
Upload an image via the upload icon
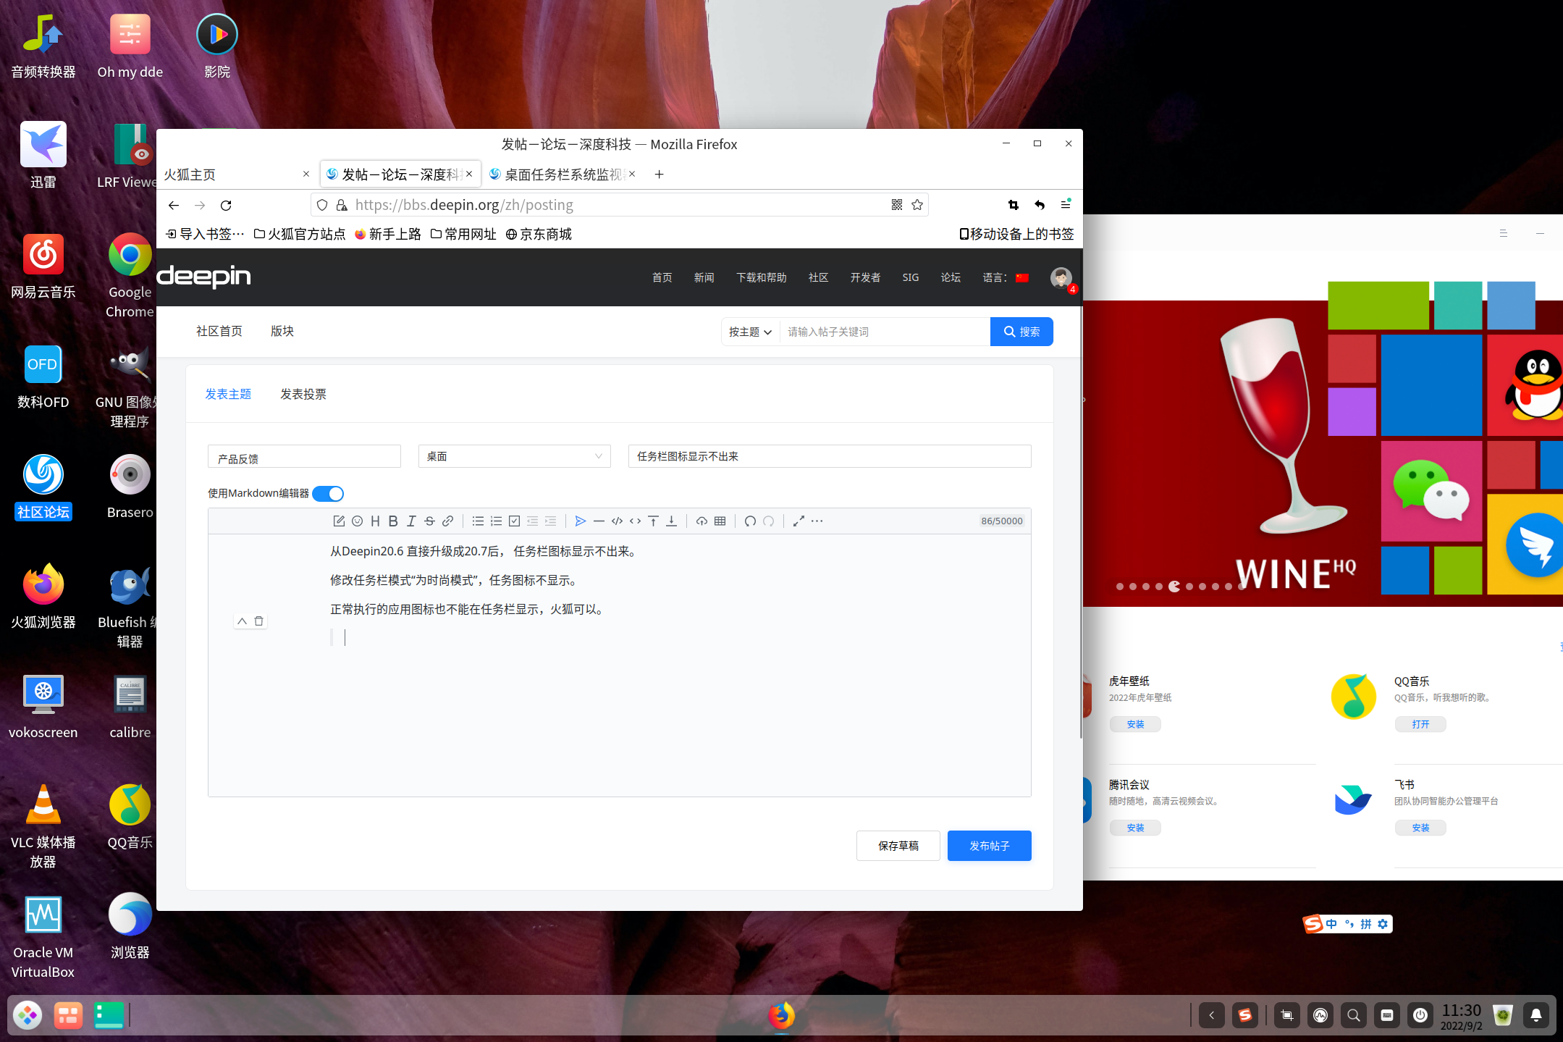point(702,521)
